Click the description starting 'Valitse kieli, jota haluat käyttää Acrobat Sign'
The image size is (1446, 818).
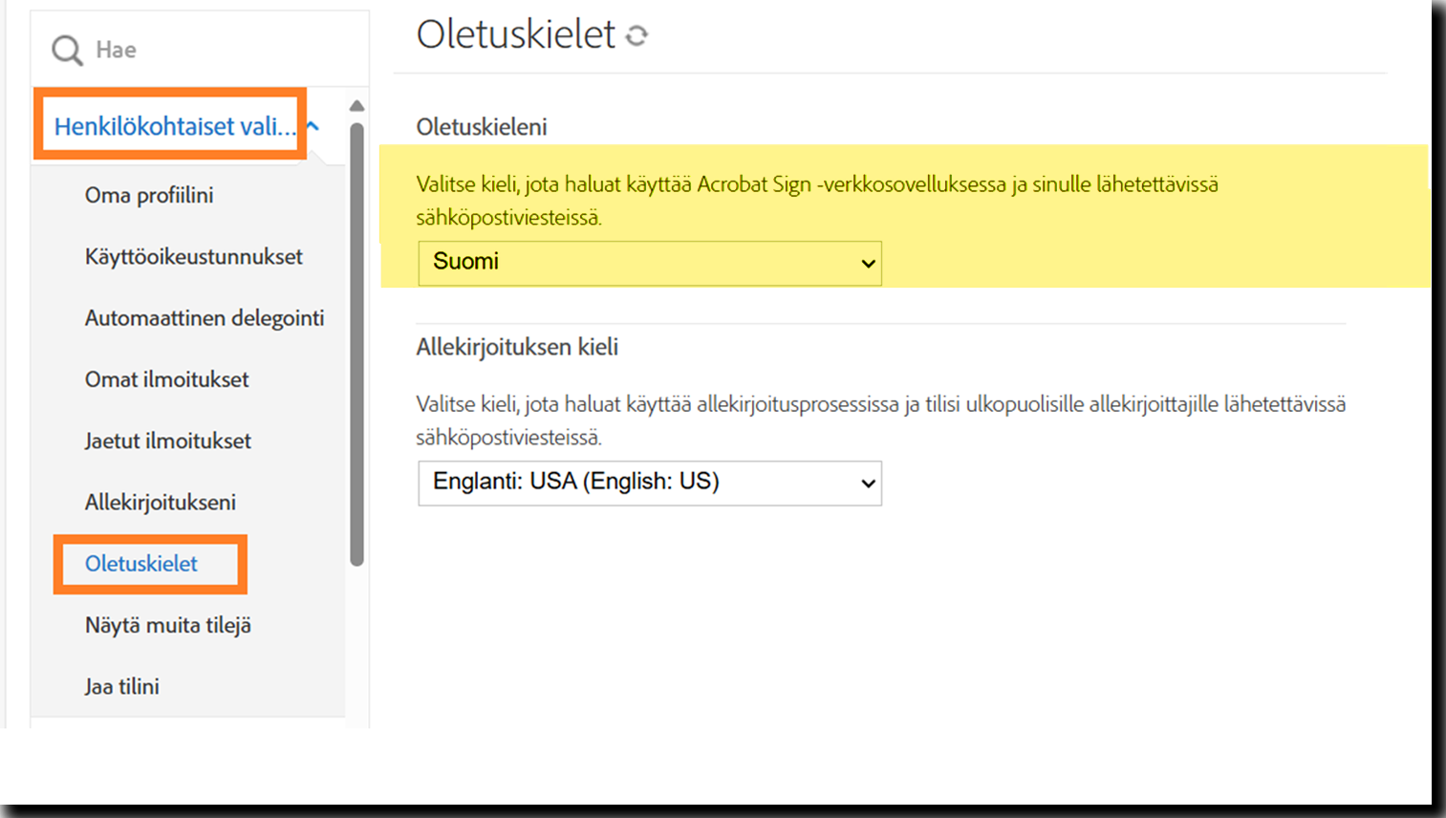tap(817, 201)
